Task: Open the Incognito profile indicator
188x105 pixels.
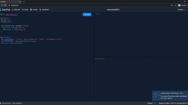Action: pos(182,5)
